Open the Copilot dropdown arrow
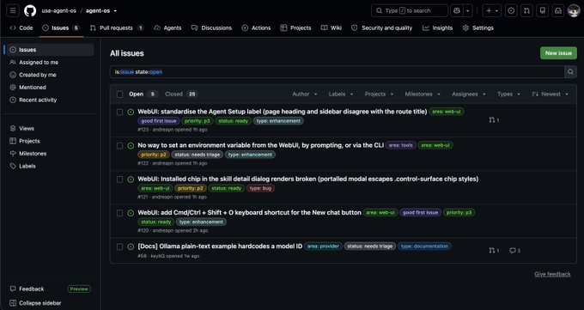The width and height of the screenshot is (584, 310). pos(468,11)
